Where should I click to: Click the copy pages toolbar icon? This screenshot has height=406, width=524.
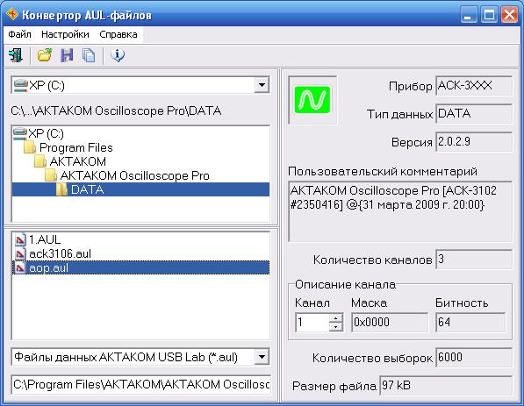[x=89, y=55]
